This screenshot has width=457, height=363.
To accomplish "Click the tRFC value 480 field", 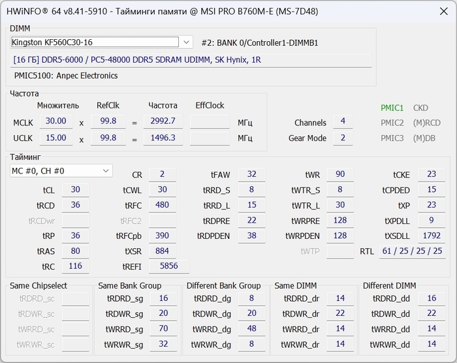I will (162, 205).
